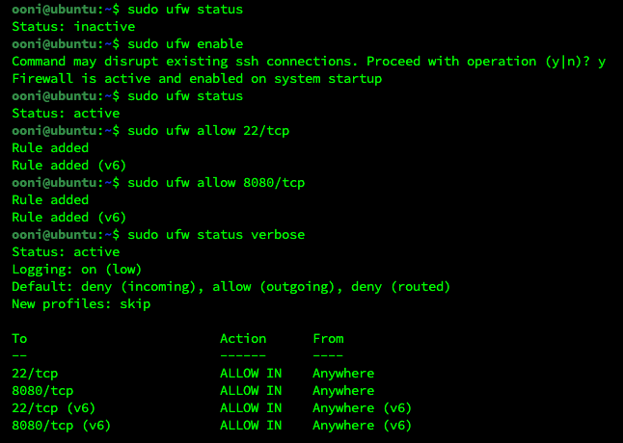This screenshot has height=443, width=623.
Task: Click the 'New profiles: skip' line
Action: pyautogui.click(x=81, y=304)
